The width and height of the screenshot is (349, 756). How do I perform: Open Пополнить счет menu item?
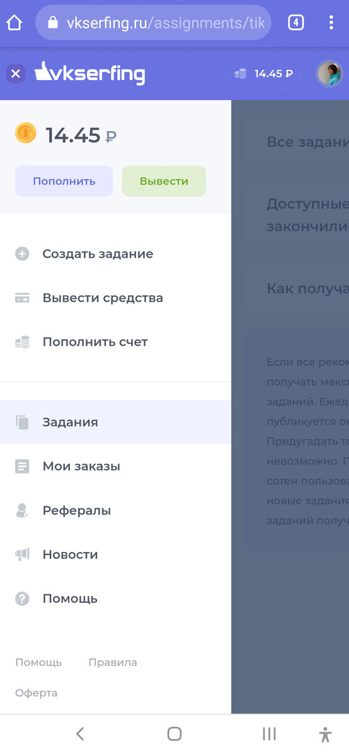(115, 342)
